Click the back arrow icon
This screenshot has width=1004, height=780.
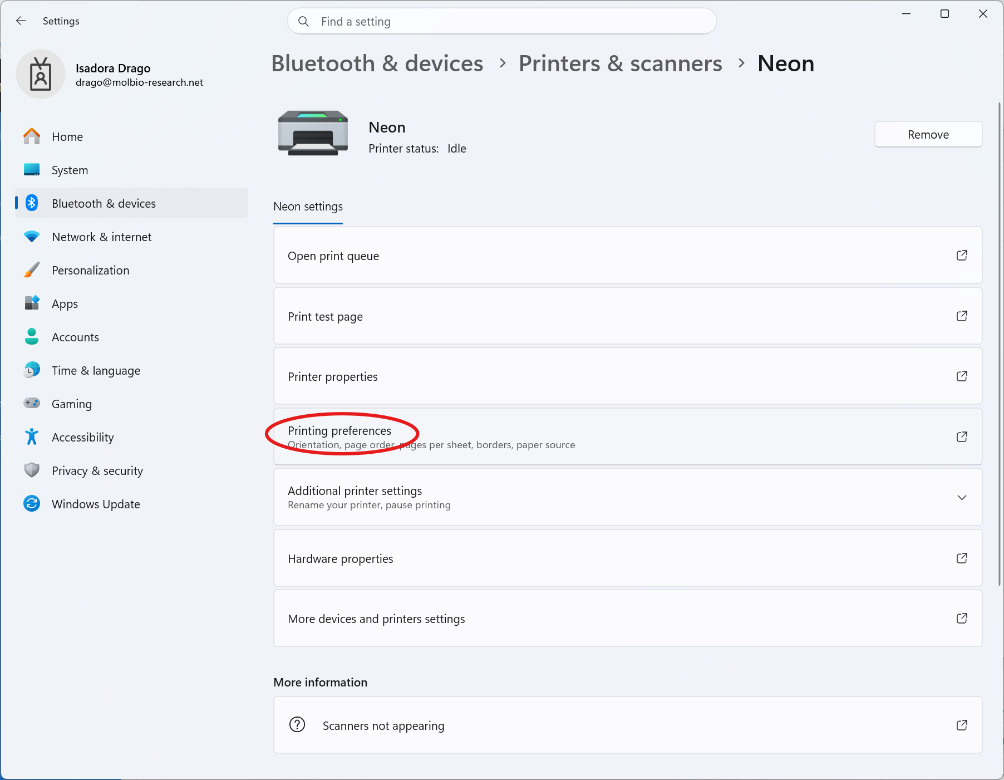tap(21, 21)
